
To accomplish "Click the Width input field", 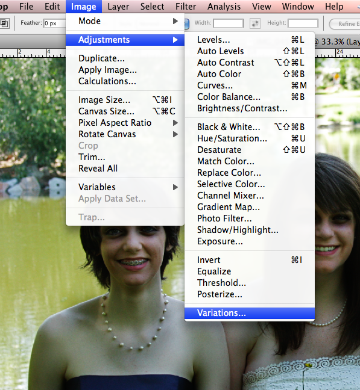I will click(228, 23).
